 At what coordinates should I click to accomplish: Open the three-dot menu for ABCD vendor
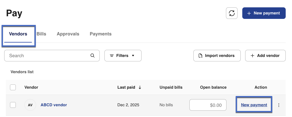pos(279,105)
